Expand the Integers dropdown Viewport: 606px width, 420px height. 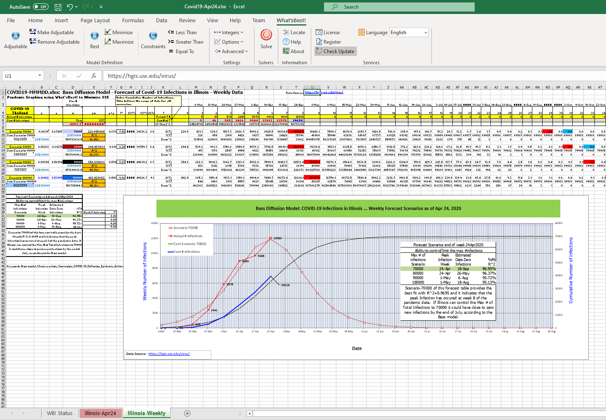[228, 33]
